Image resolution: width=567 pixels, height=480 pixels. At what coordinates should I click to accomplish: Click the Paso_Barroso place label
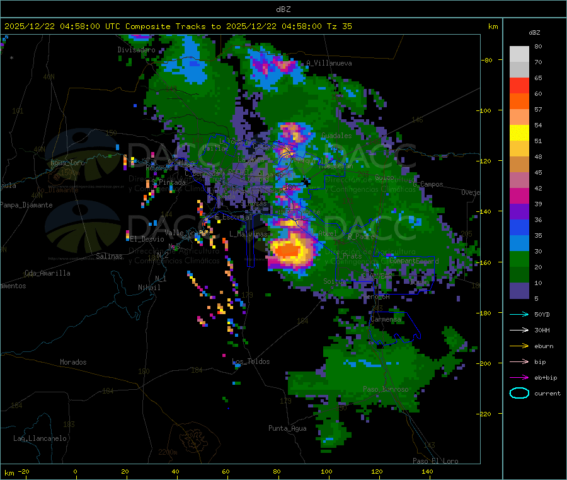tap(386, 389)
